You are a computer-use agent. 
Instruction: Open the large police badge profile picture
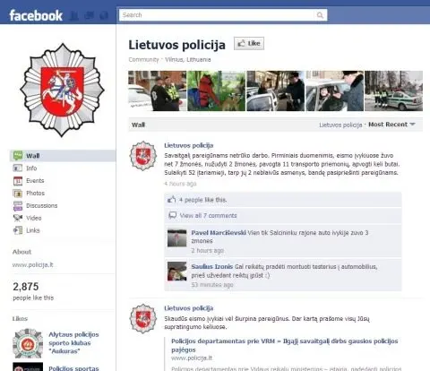(62, 90)
